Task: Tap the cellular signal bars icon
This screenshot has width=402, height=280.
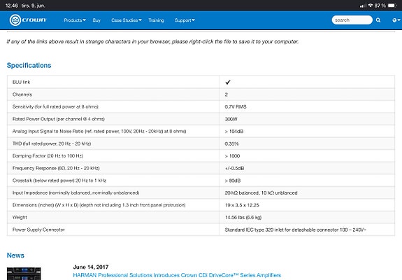Action: 363,6
